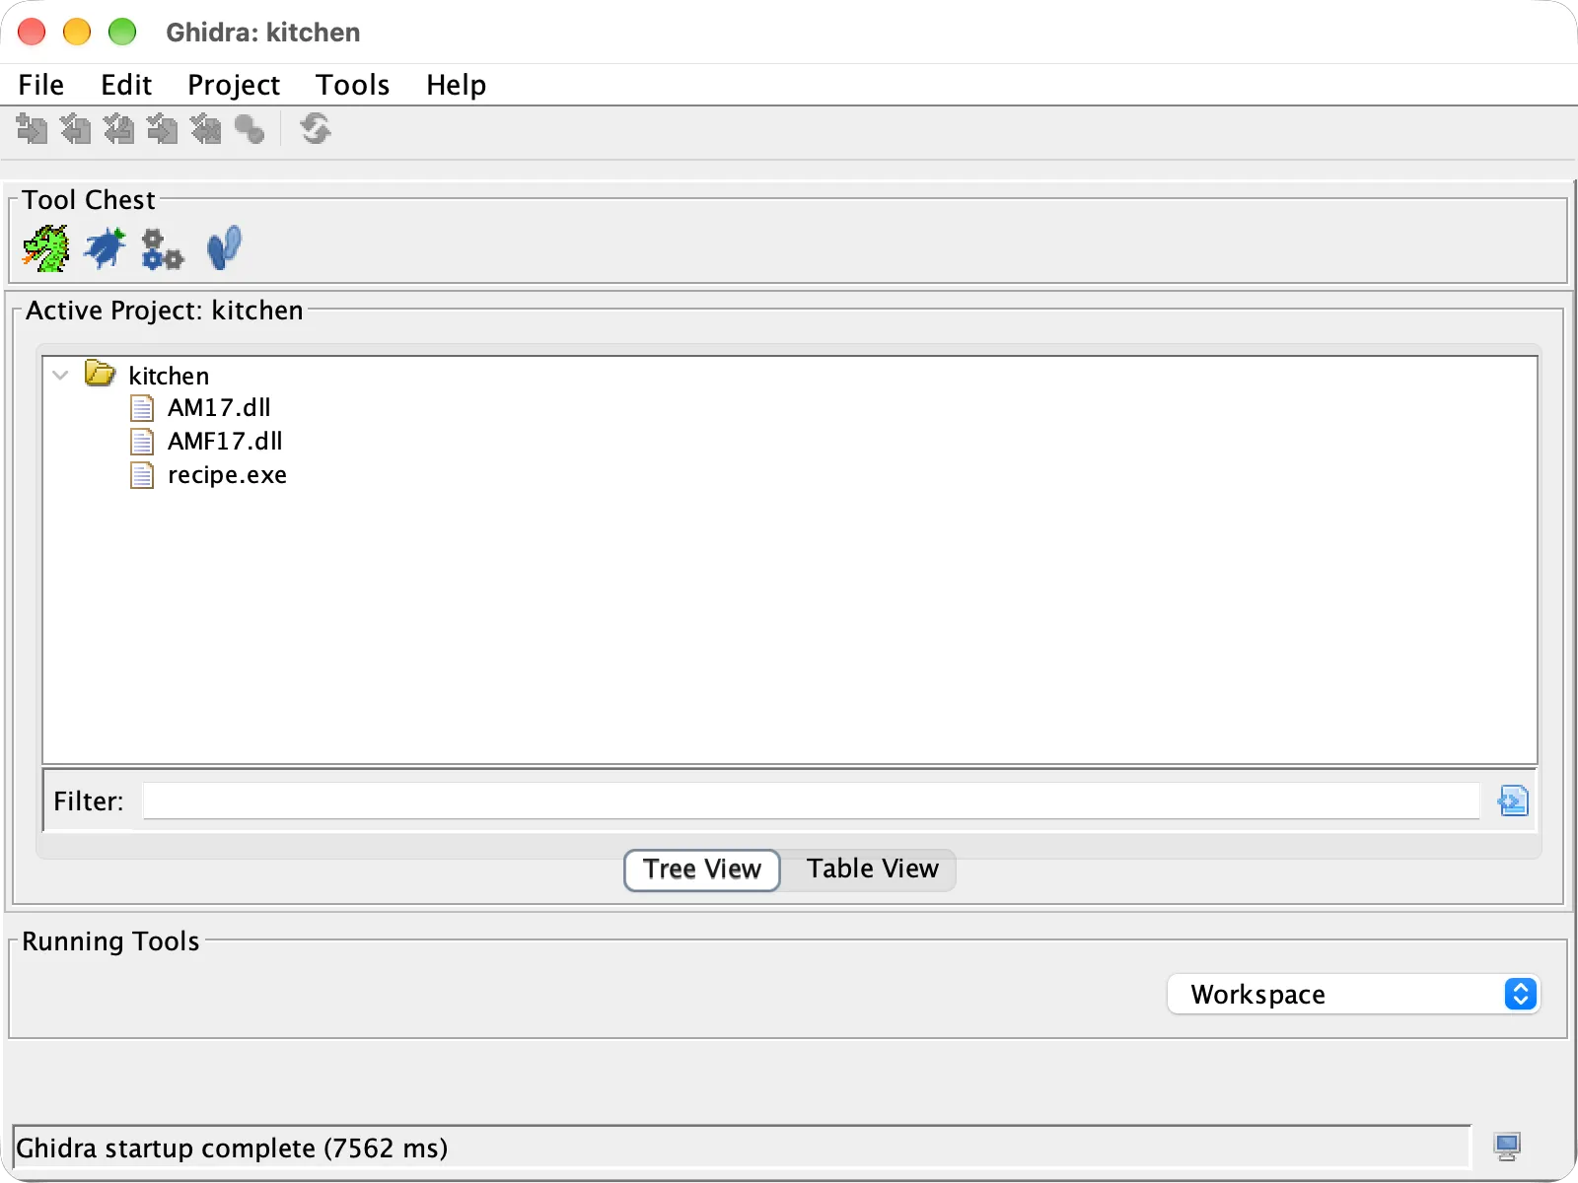Open the Help menu
Viewport: 1578px width, 1183px height.
(456, 85)
